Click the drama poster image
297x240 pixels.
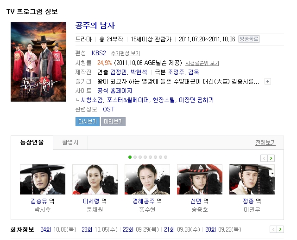(x=38, y=62)
